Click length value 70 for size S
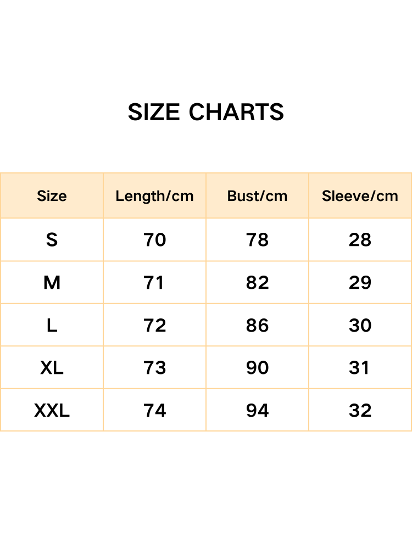The height and width of the screenshot is (549, 412). [154, 240]
